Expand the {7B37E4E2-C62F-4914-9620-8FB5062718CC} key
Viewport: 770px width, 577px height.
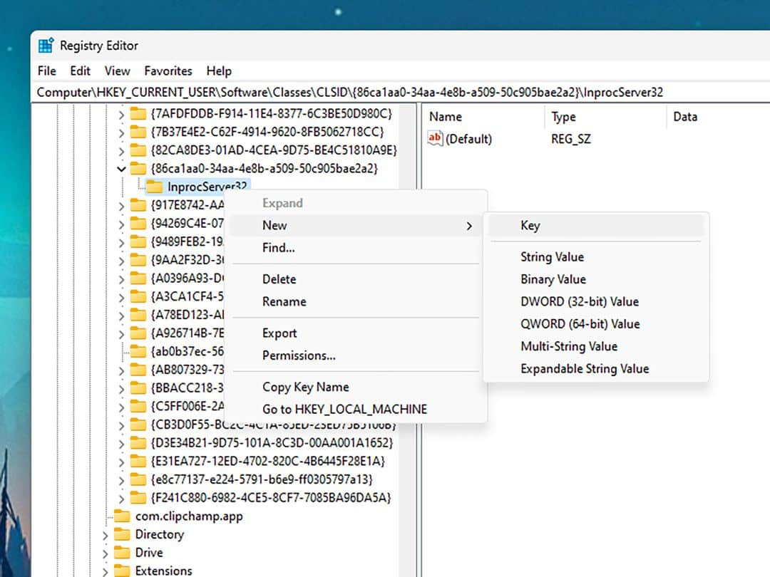point(121,133)
